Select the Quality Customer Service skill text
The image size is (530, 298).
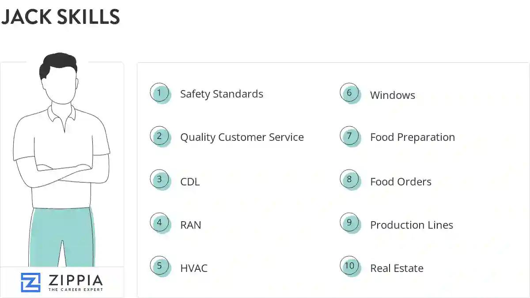point(242,137)
